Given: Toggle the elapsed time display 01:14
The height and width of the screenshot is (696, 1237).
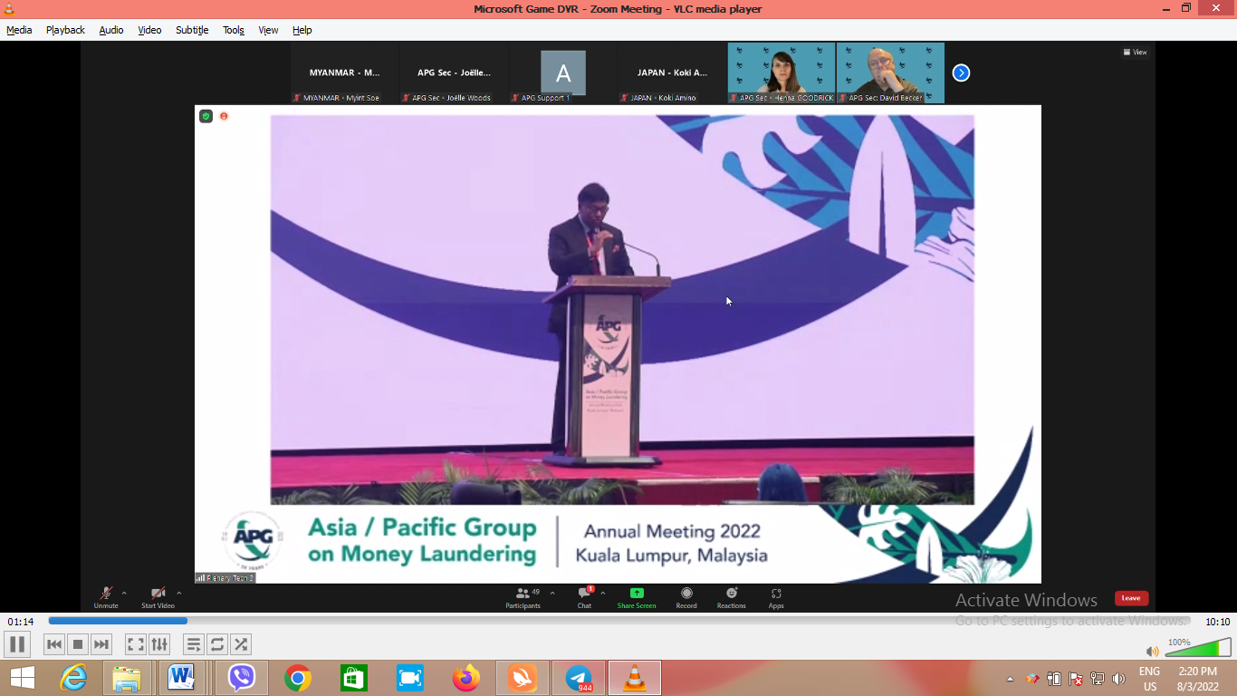Looking at the screenshot, I should tap(21, 622).
